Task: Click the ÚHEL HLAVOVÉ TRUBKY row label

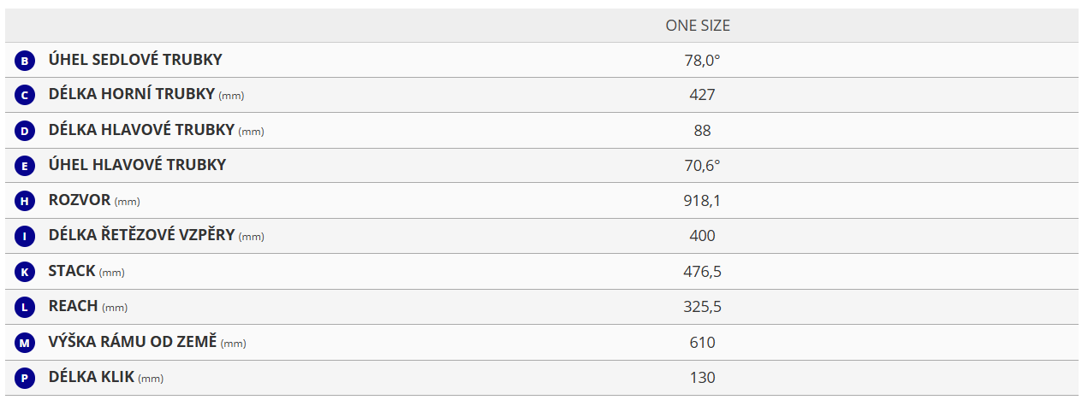Action: pos(137,165)
